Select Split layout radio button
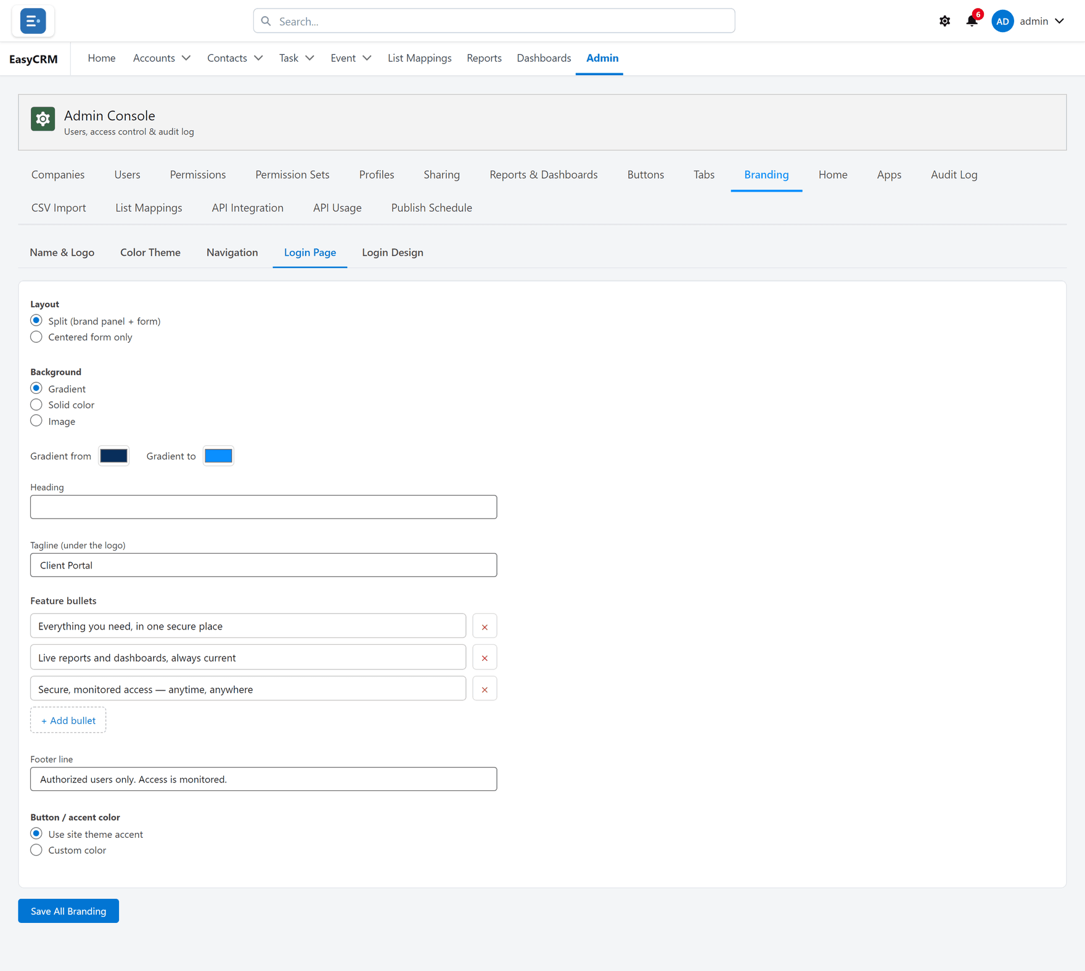Image resolution: width=1085 pixels, height=971 pixels. pyautogui.click(x=36, y=321)
